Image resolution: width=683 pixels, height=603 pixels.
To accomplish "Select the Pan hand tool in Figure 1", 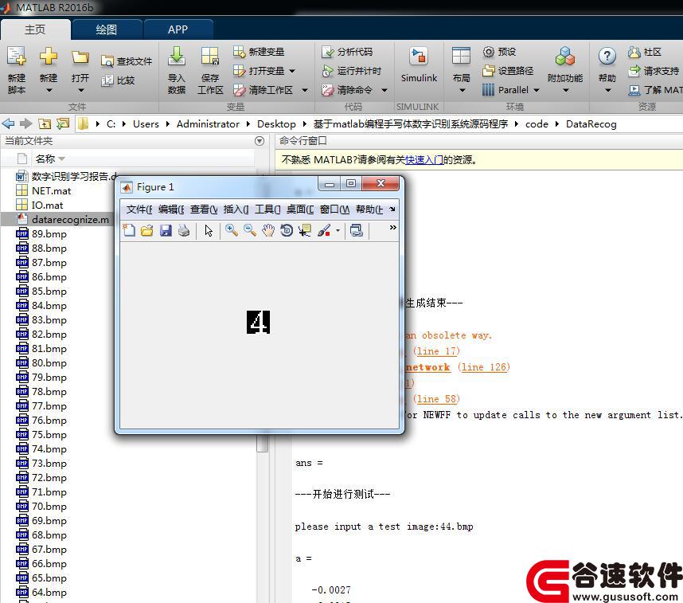I will 268,230.
